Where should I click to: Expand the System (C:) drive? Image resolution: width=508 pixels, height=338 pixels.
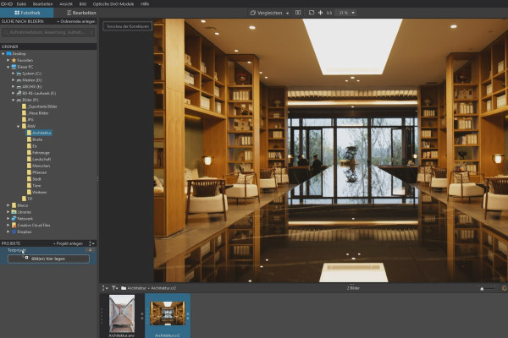[14, 74]
